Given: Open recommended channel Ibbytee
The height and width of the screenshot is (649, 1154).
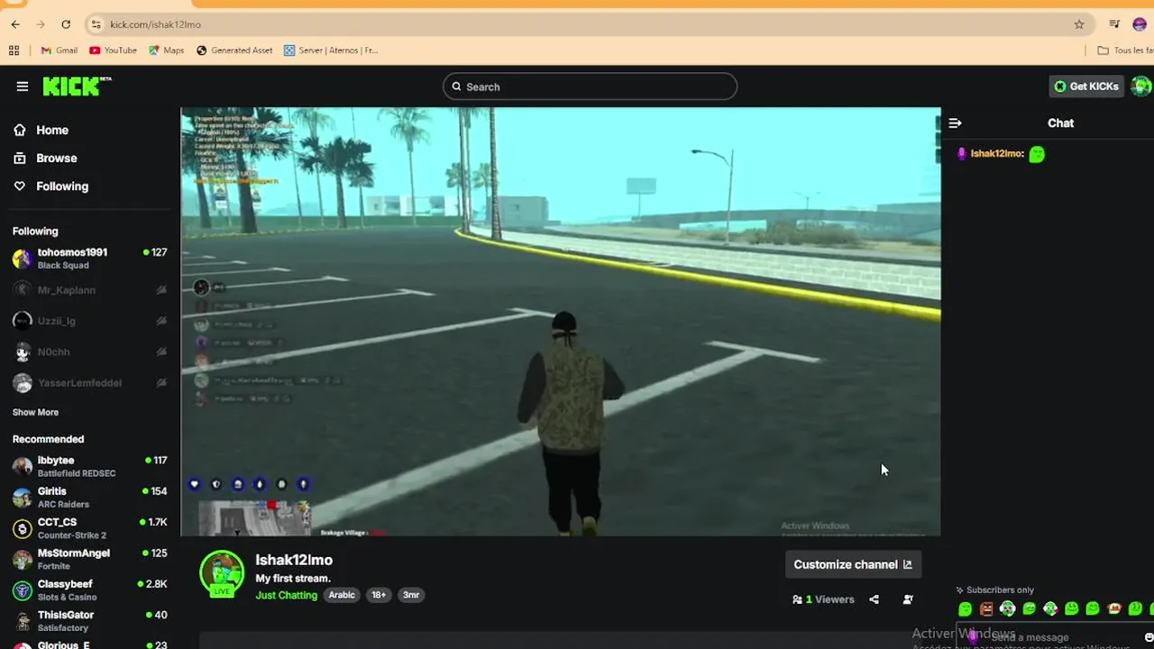Looking at the screenshot, I should [x=90, y=466].
